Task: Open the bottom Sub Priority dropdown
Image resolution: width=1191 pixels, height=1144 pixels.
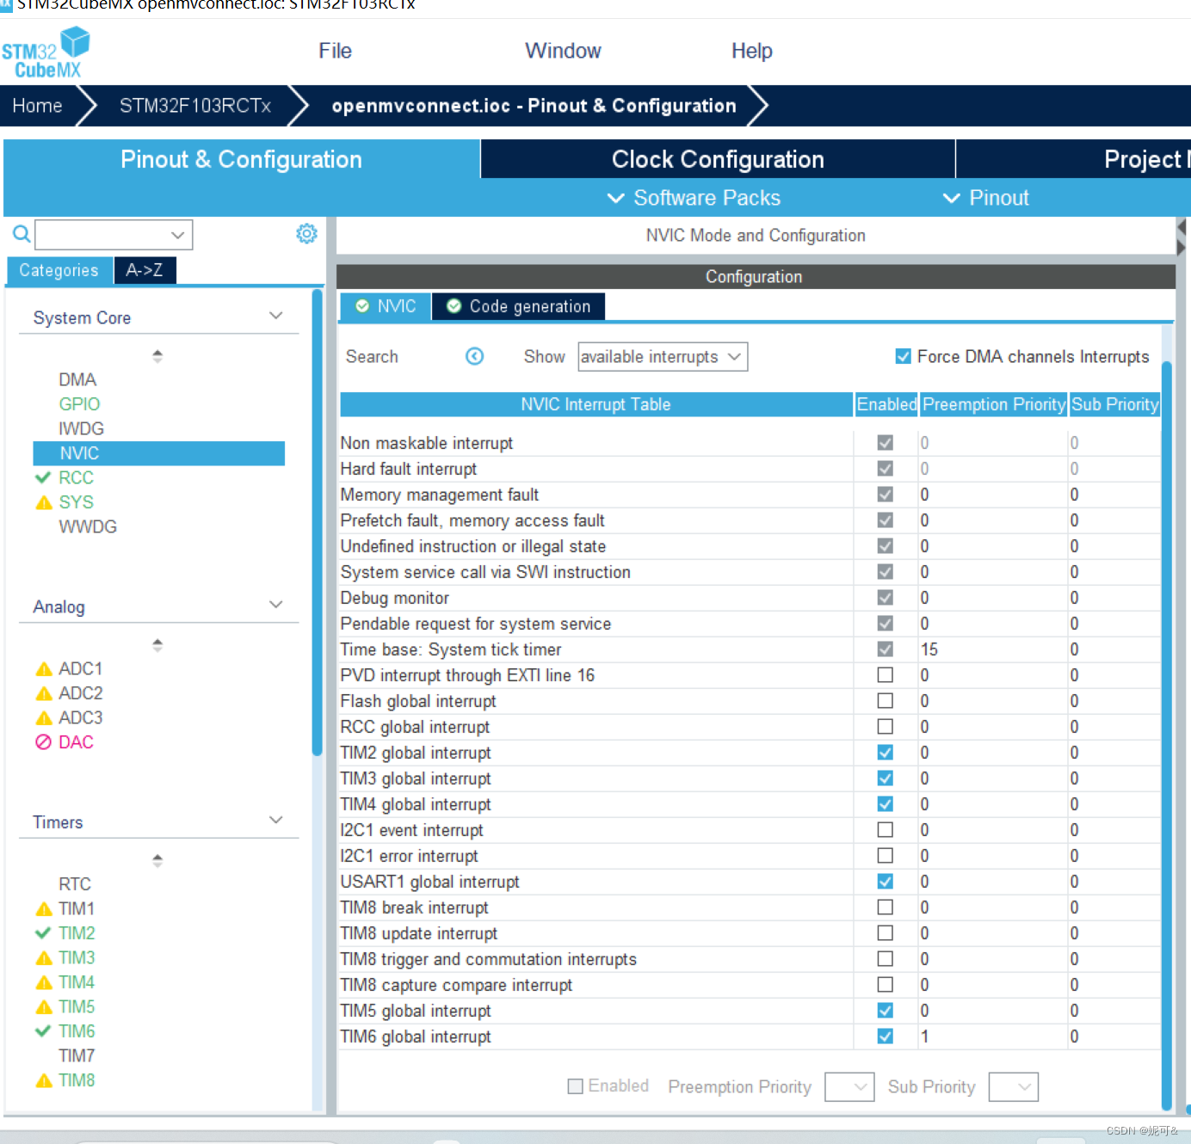Action: click(x=1014, y=1086)
